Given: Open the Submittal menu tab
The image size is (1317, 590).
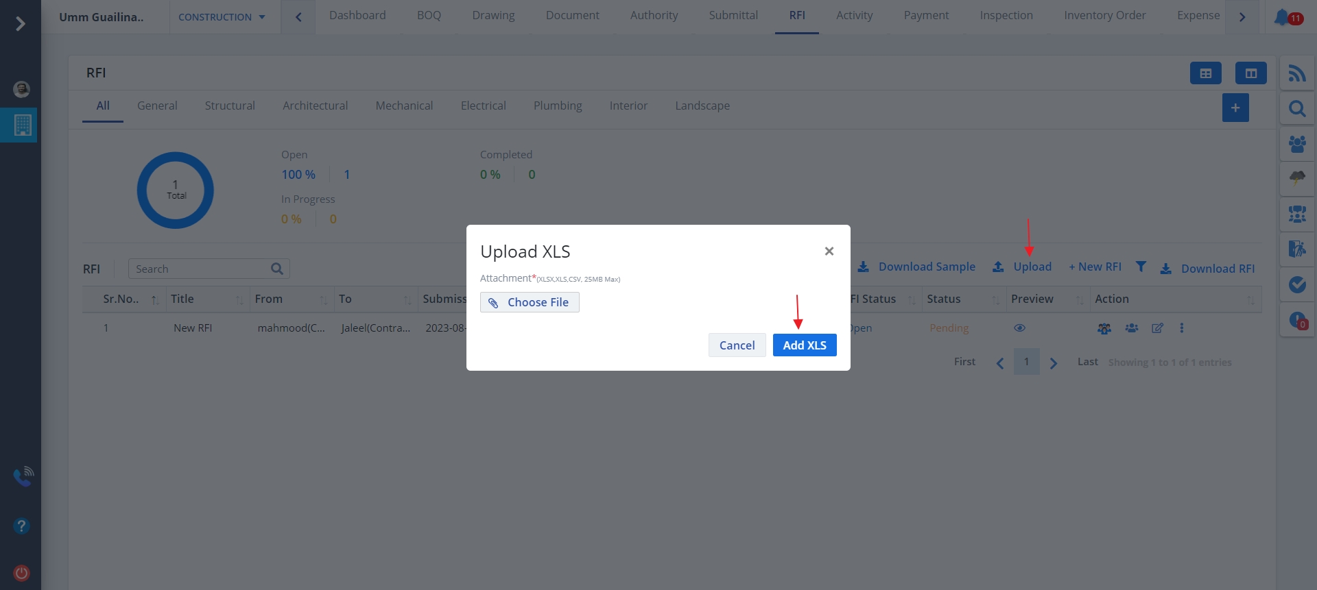Looking at the screenshot, I should point(733,15).
